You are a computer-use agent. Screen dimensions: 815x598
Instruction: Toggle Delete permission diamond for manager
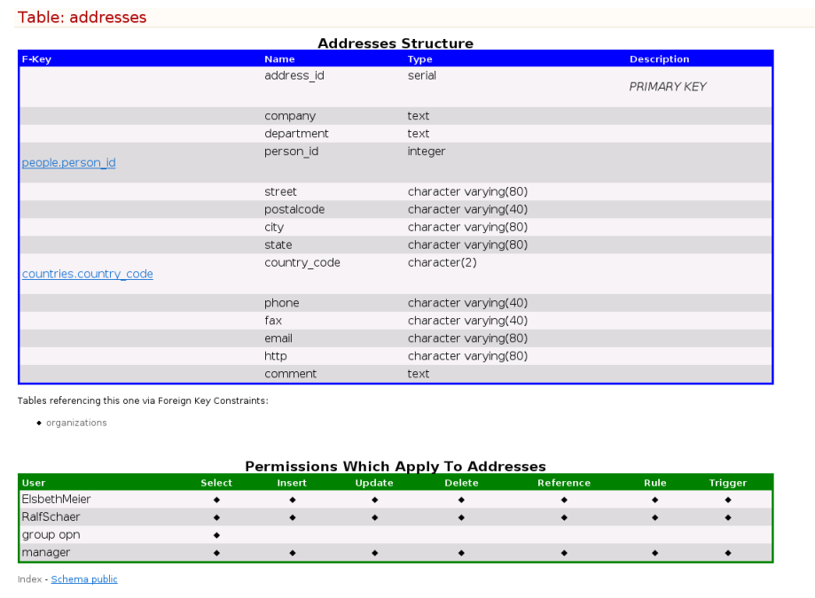(460, 552)
